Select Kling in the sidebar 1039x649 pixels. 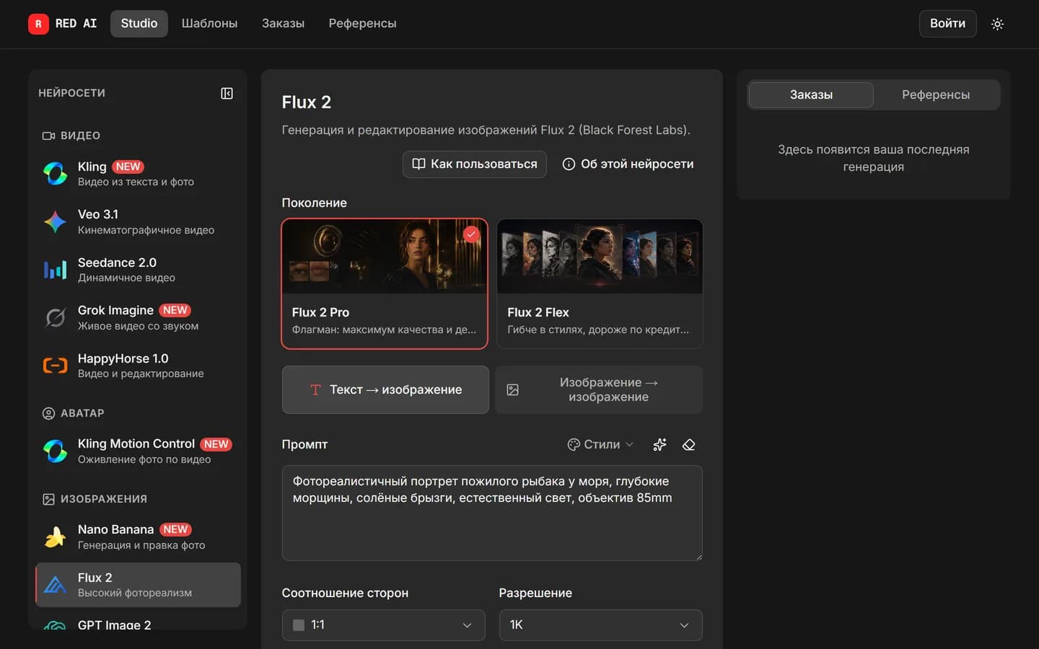click(138, 174)
